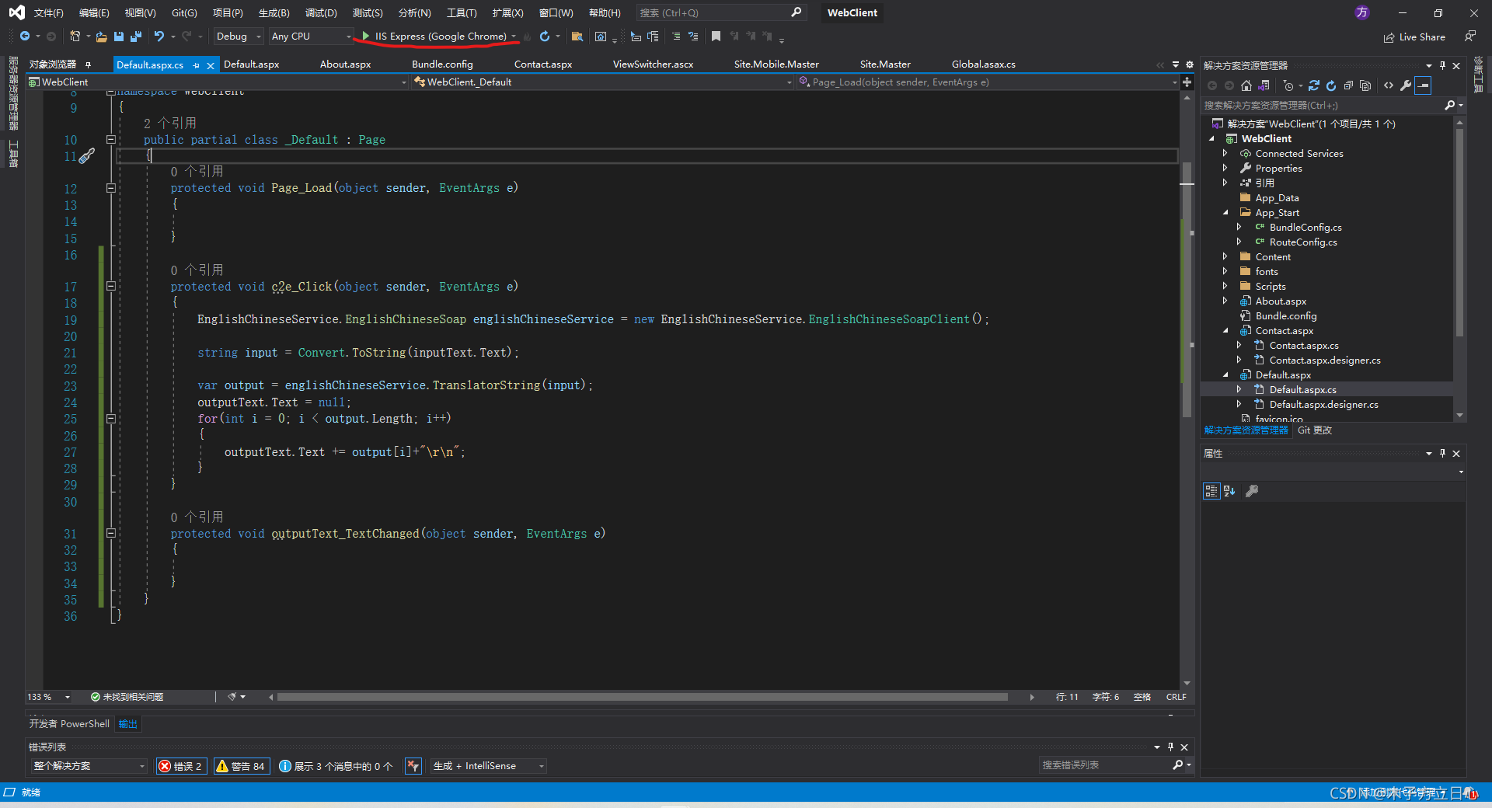Comment out selected lines icon
1492x808 pixels.
point(676,37)
